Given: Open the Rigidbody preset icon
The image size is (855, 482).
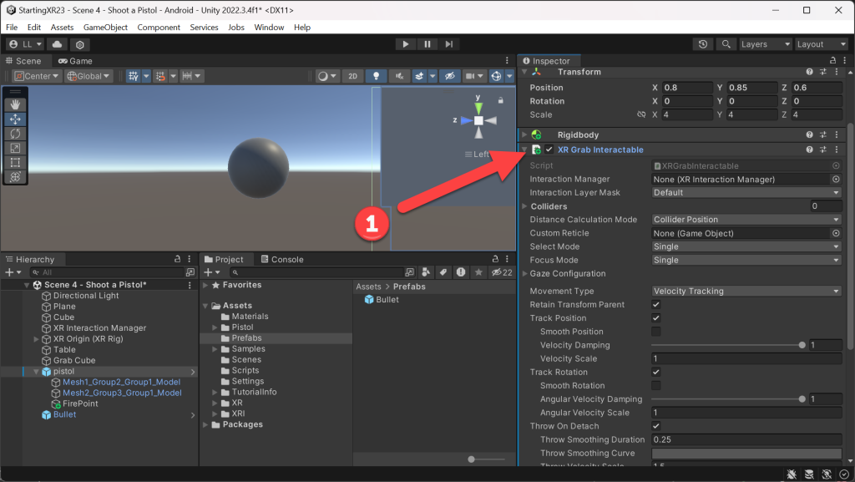Looking at the screenshot, I should pos(822,134).
